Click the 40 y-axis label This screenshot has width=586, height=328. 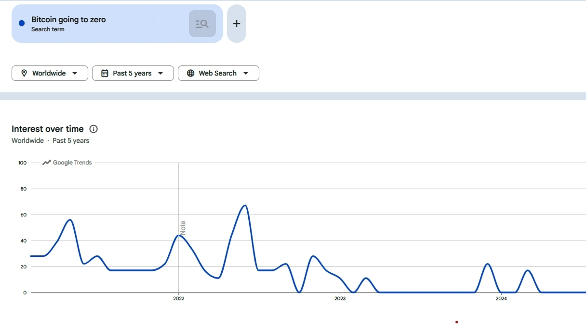24,241
